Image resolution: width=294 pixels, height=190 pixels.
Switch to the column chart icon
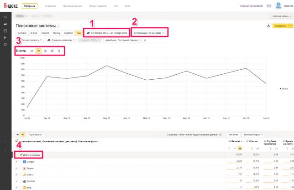[x=52, y=51]
